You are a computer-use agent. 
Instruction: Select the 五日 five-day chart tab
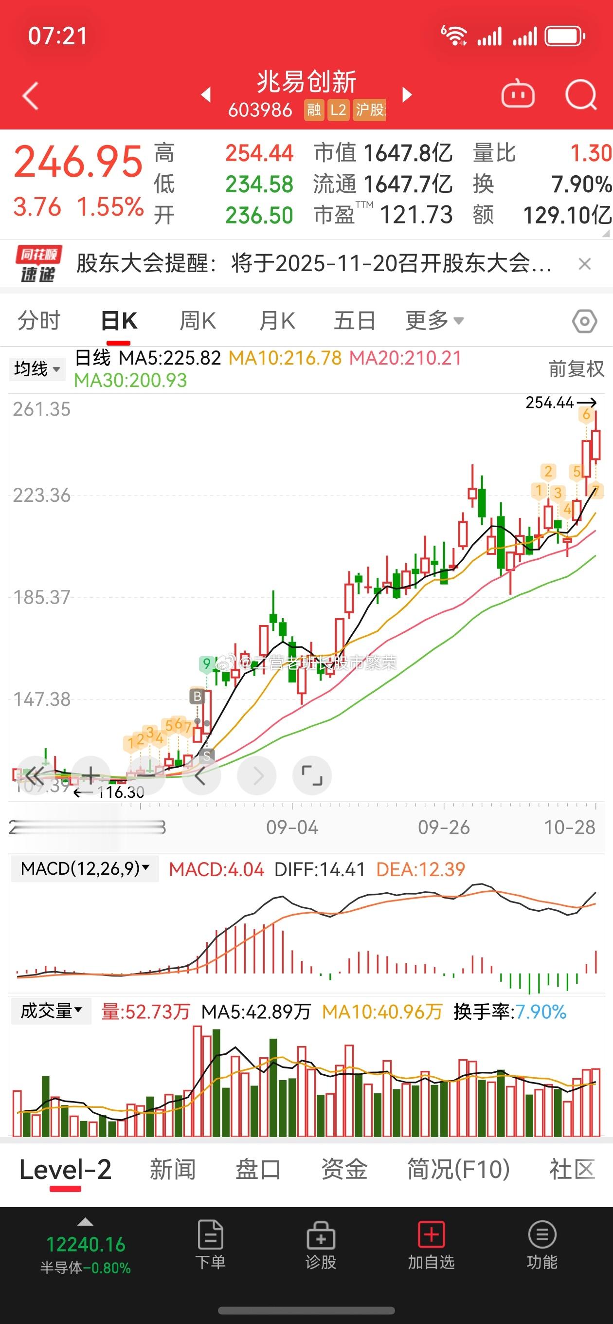tap(355, 321)
